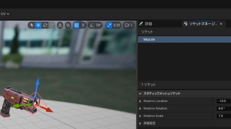Activate the Select mode arrow tool
The width and height of the screenshot is (231, 129).
coord(32,25)
